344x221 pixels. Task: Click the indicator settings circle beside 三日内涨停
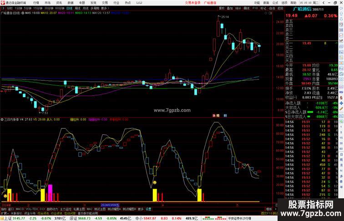pyautogui.click(x=2, y=120)
